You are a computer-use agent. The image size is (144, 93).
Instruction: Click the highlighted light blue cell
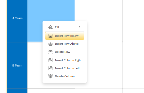point(51,10)
